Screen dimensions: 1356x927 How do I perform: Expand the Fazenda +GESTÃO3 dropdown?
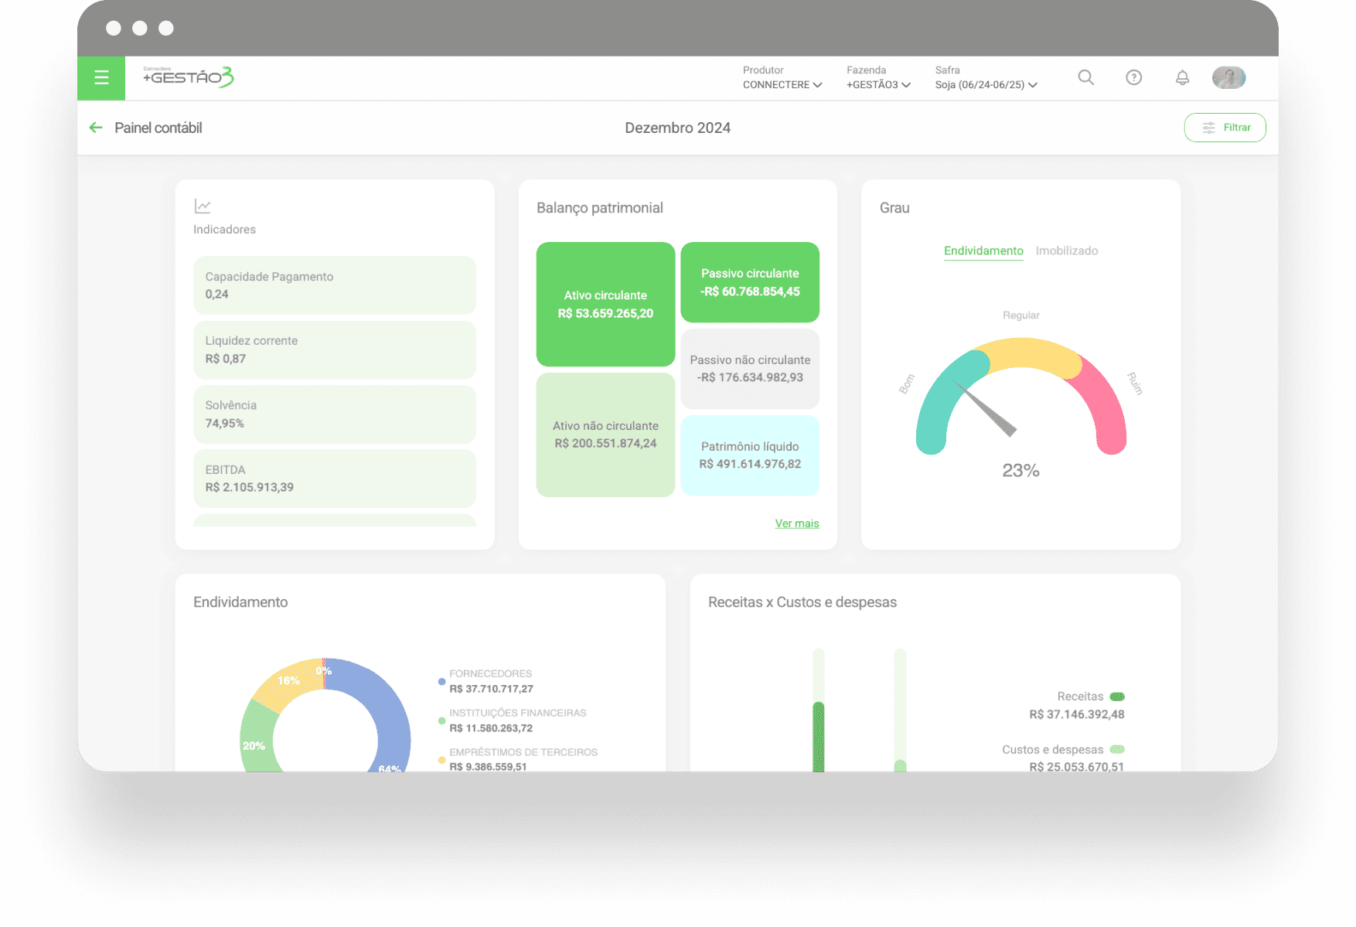[878, 84]
